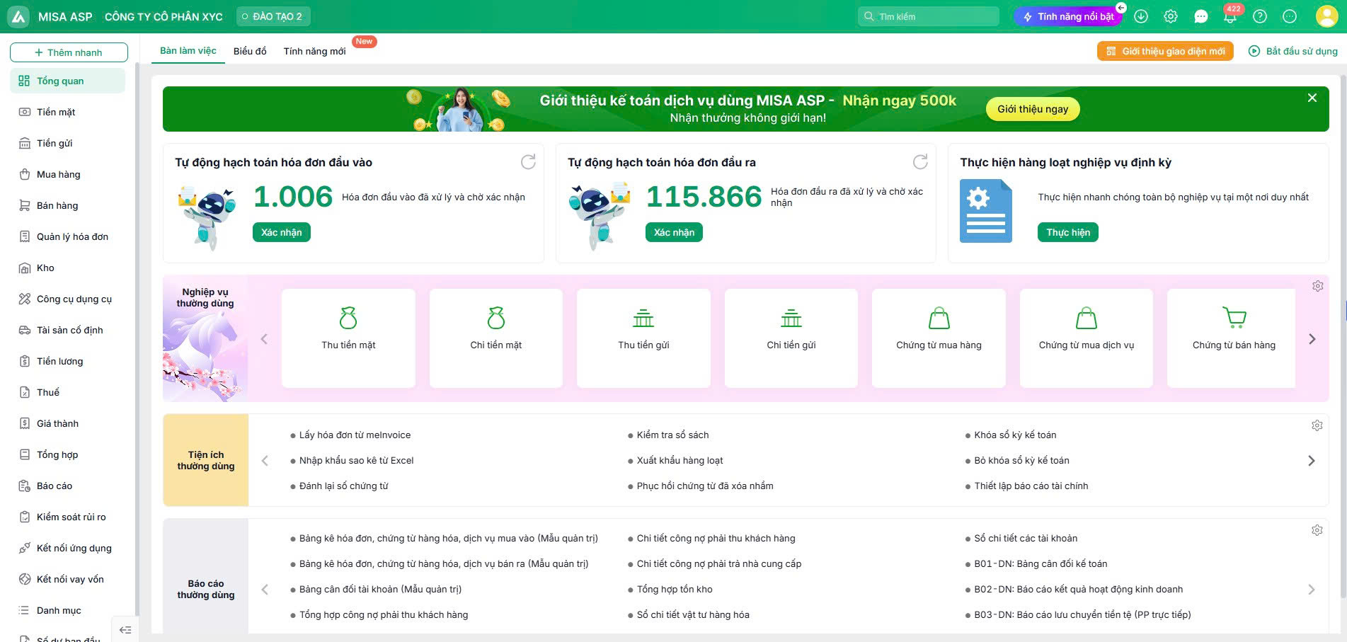Open 'Thu tiền gửi' shortcut tile
Viewport: 1347px width, 642px height.
click(x=643, y=338)
